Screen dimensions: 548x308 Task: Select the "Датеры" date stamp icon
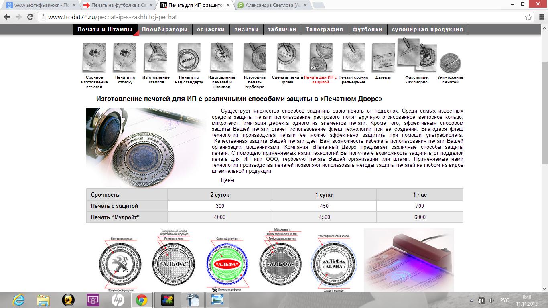click(x=384, y=57)
